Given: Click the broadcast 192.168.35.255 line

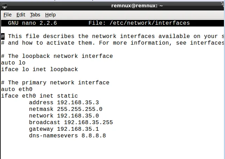Looking at the screenshot, I should tap(71, 122).
